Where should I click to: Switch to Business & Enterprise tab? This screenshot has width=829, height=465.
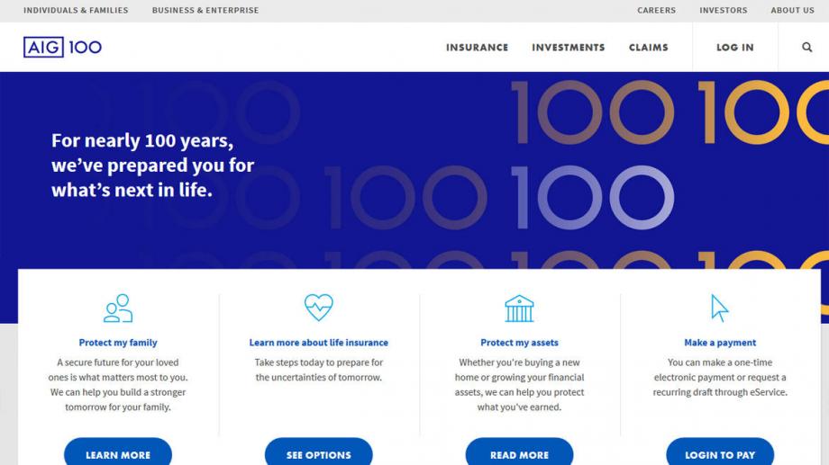(x=205, y=11)
